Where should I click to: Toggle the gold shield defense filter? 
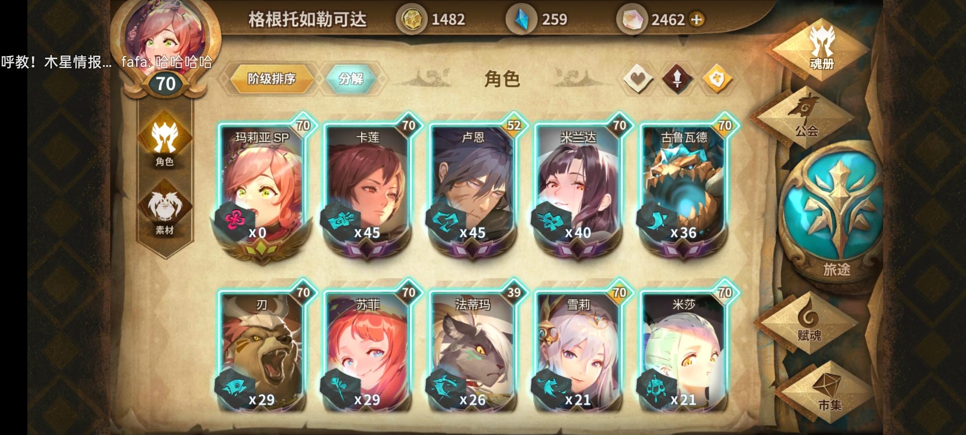(x=717, y=79)
